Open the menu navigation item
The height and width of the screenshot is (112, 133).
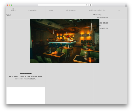point(51,10)
